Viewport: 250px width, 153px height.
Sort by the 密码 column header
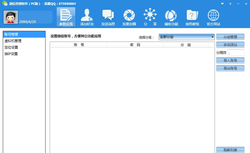(x=135, y=45)
